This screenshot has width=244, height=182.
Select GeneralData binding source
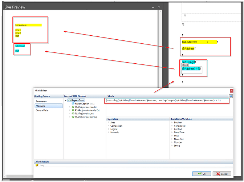pos(42,110)
